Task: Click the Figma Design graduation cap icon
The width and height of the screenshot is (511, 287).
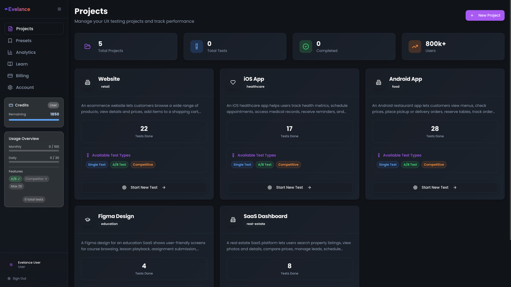Action: 87,220
